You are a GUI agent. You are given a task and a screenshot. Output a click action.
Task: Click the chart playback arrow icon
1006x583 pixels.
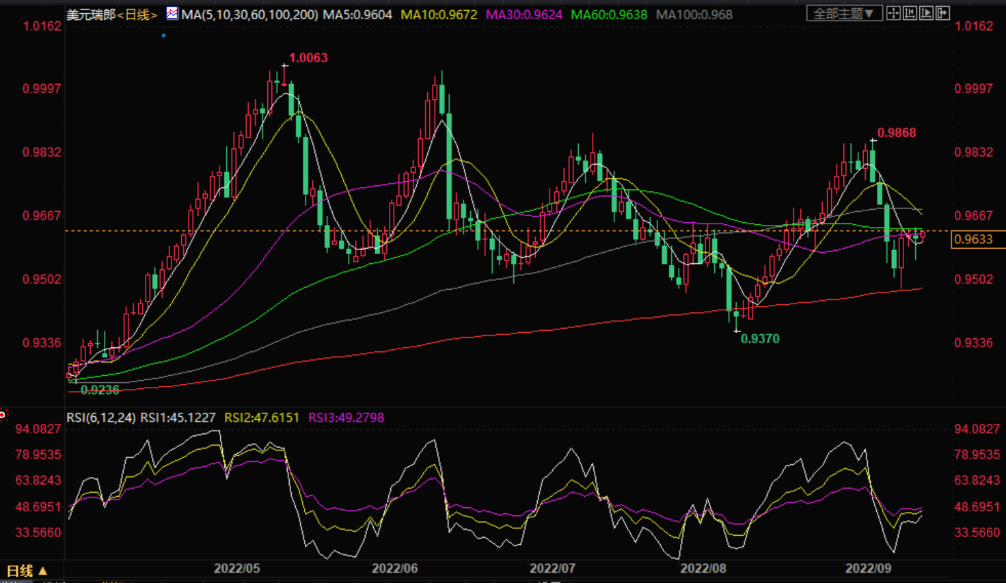coord(926,13)
